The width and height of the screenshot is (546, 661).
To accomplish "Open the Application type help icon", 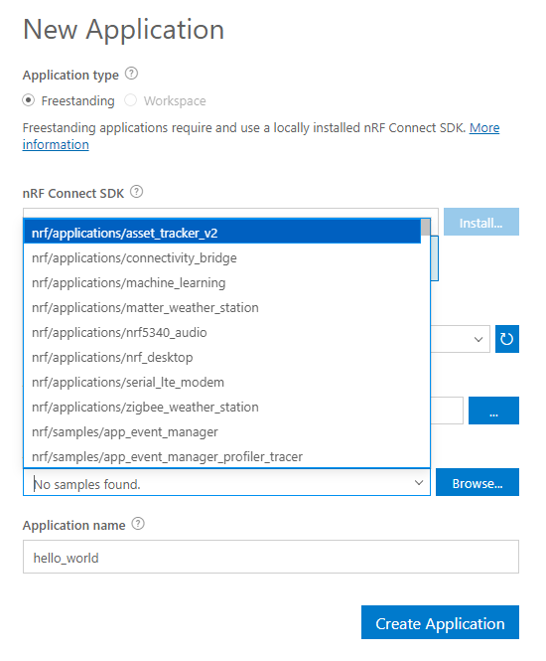I will click(x=131, y=74).
